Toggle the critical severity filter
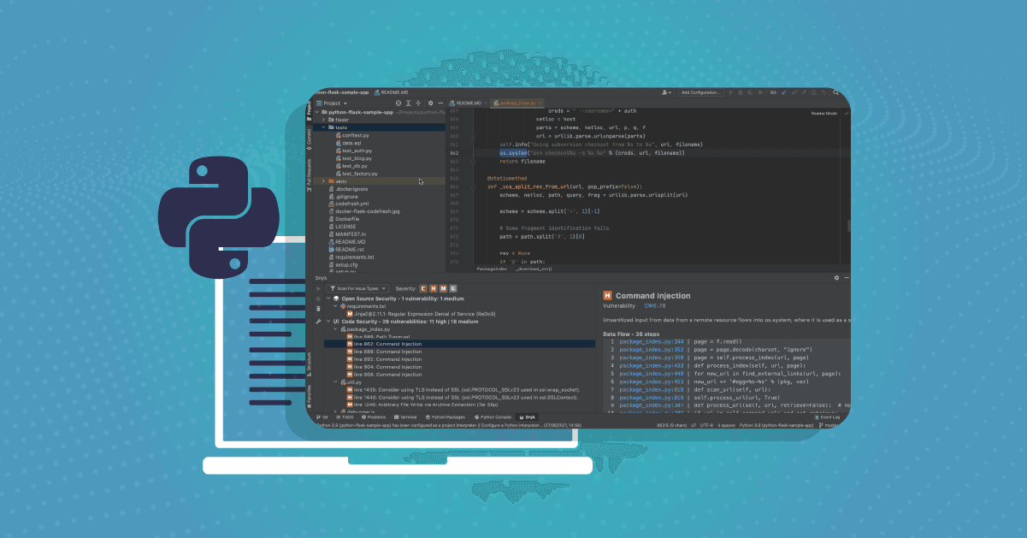 [422, 289]
